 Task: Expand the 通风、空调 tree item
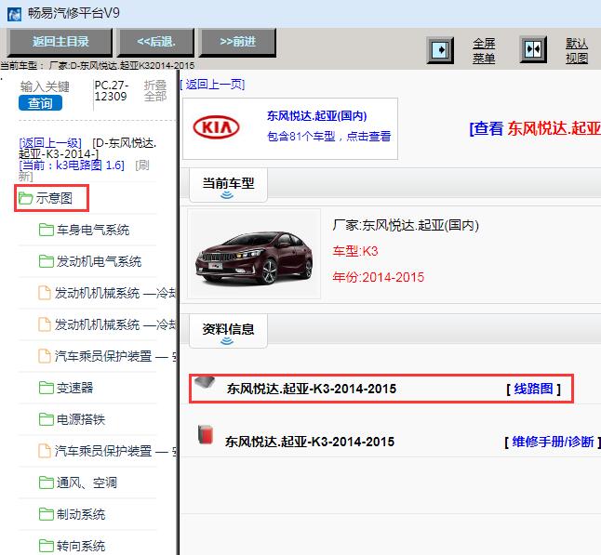pos(87,482)
